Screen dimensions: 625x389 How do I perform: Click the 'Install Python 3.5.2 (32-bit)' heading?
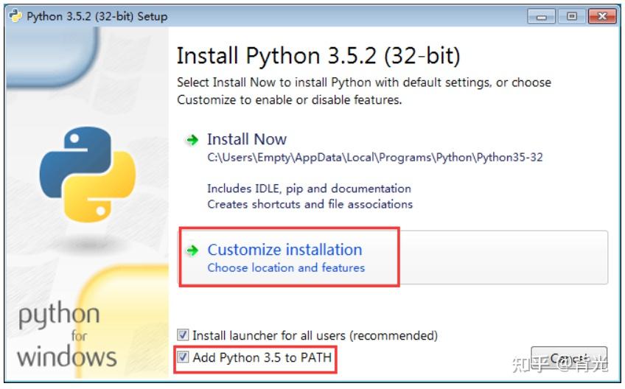click(x=318, y=56)
